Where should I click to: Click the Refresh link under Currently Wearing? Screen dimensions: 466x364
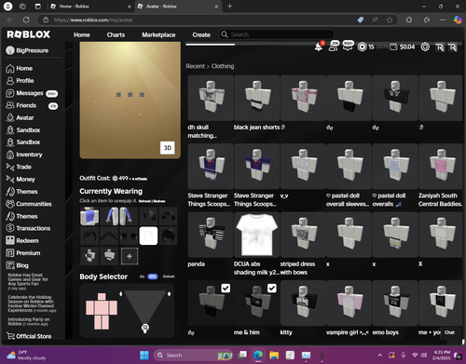coord(144,201)
